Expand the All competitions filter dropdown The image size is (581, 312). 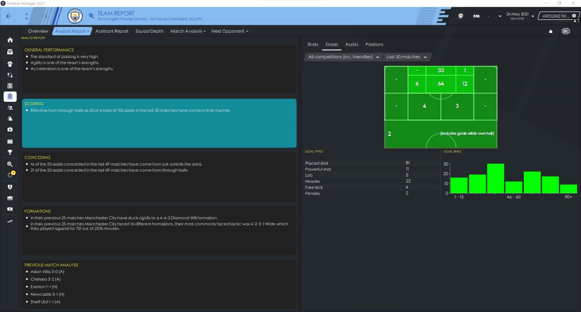coord(344,57)
